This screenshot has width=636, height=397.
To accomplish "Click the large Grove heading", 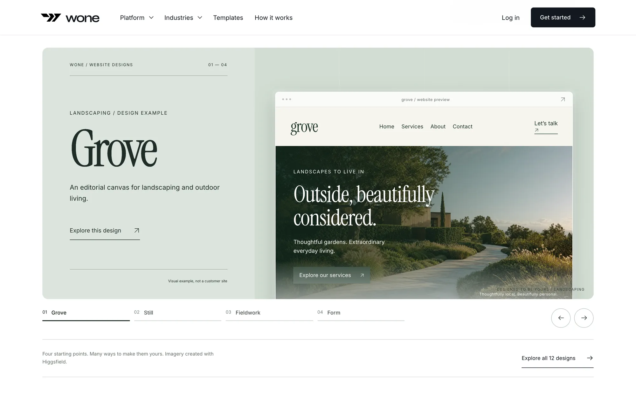I will coord(114,148).
